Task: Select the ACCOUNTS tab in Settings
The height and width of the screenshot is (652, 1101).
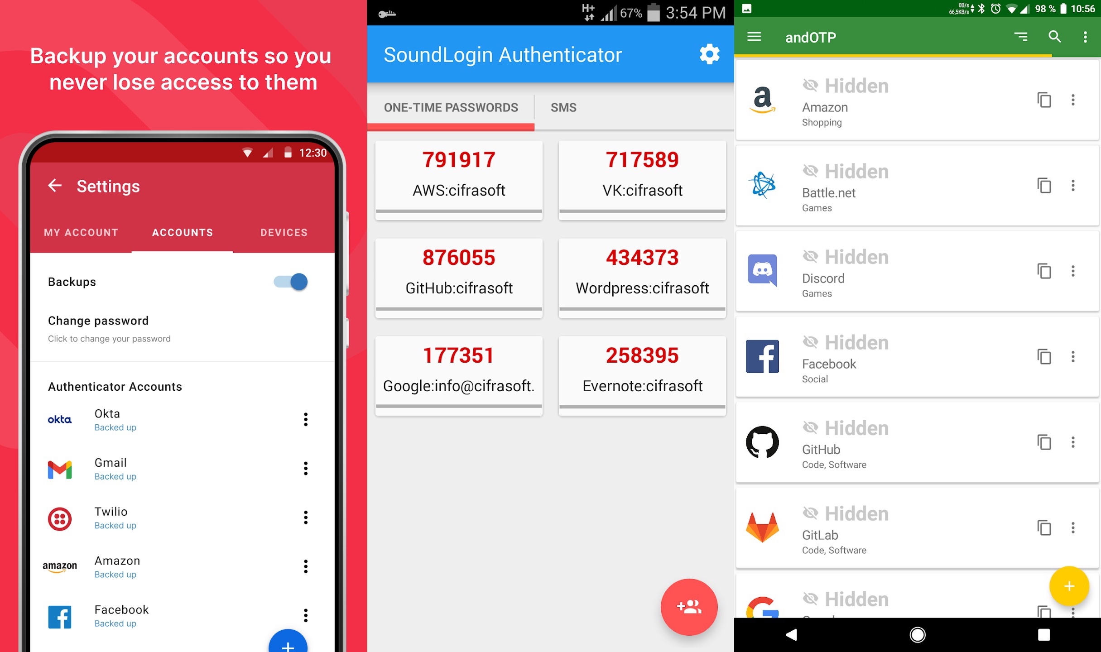Action: 182,230
